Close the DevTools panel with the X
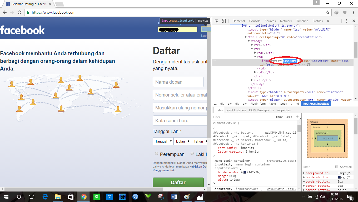Screen dimensions: 358x202 point(353,21)
